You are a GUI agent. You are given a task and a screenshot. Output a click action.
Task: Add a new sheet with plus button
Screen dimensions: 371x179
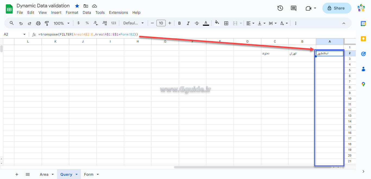(17, 174)
